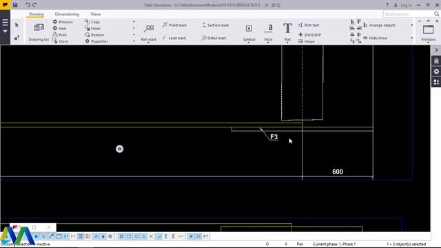Open the Drawing list
This screenshot has width=441, height=248.
[39, 32]
